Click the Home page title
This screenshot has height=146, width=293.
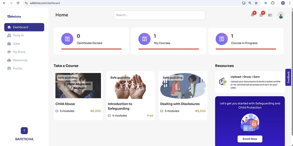pos(62,15)
